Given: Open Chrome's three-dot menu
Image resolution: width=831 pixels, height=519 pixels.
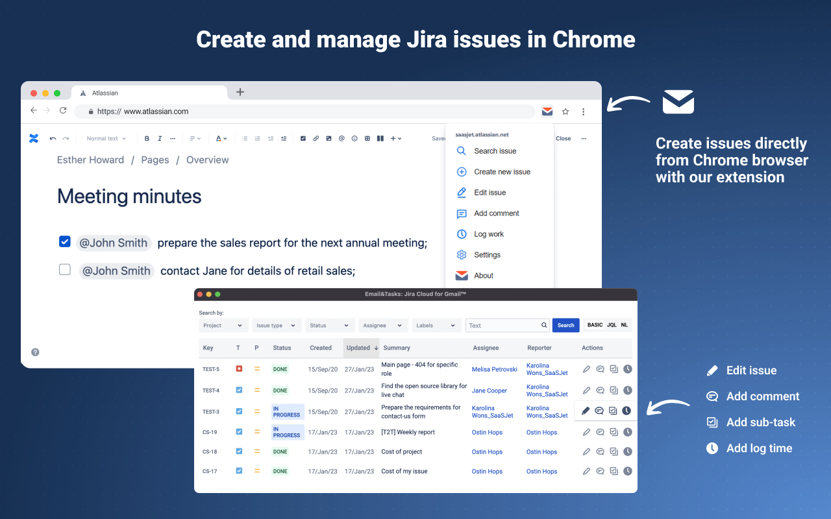Looking at the screenshot, I should click(x=584, y=112).
